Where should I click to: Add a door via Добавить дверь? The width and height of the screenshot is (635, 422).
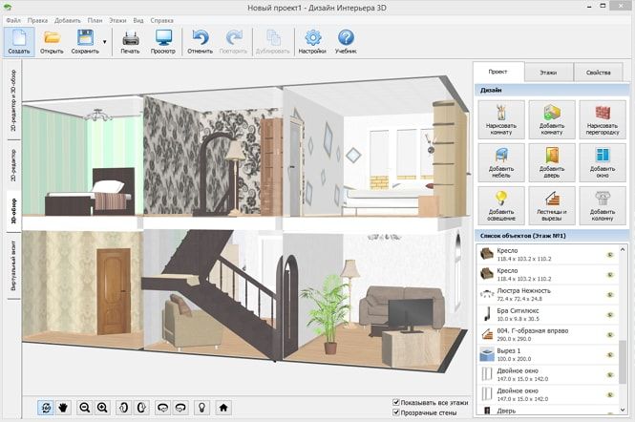pos(552,162)
